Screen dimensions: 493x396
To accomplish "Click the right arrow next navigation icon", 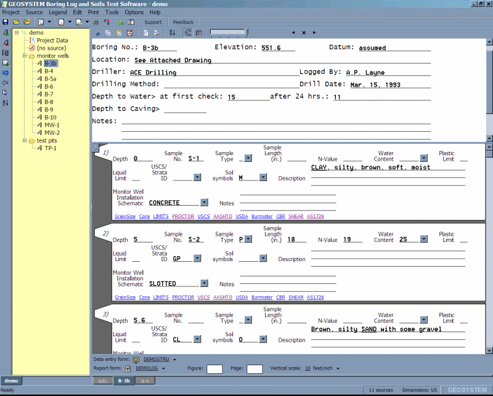I will pyautogui.click(x=315, y=32).
